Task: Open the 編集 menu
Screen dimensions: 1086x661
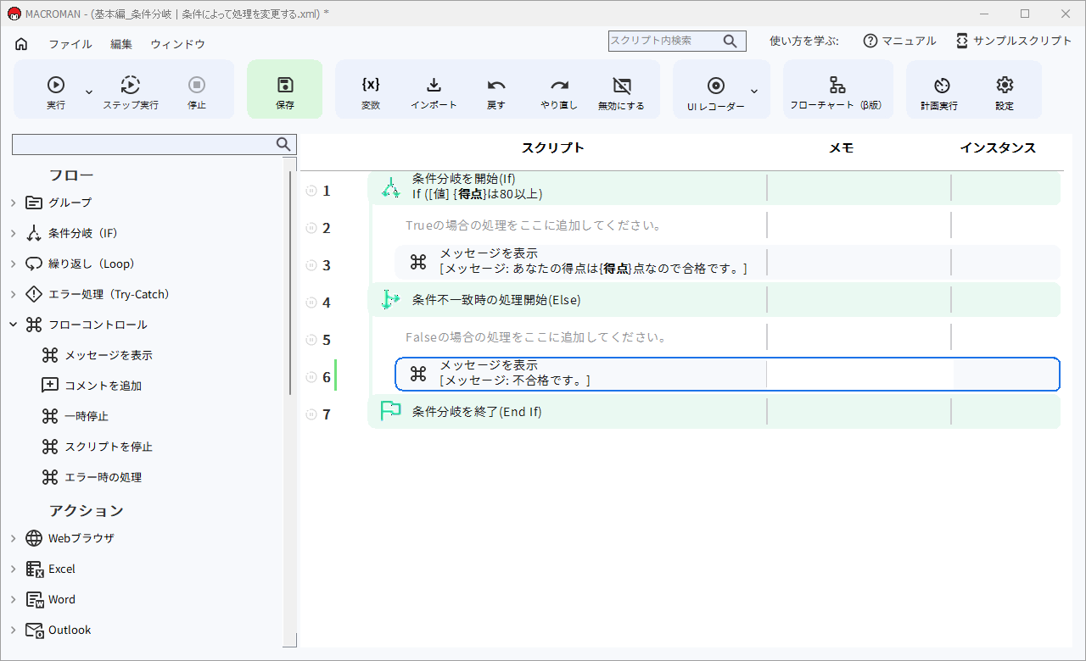Action: pyautogui.click(x=121, y=44)
